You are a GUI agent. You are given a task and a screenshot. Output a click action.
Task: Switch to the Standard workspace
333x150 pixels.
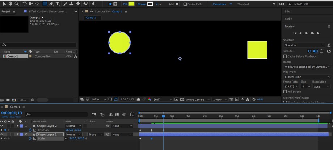point(243,4)
